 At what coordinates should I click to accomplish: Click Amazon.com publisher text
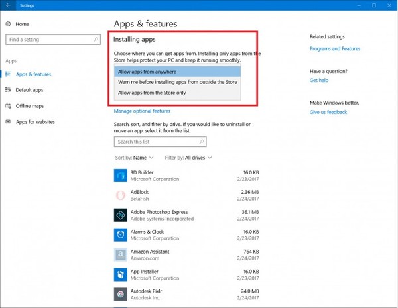pyautogui.click(x=145, y=258)
